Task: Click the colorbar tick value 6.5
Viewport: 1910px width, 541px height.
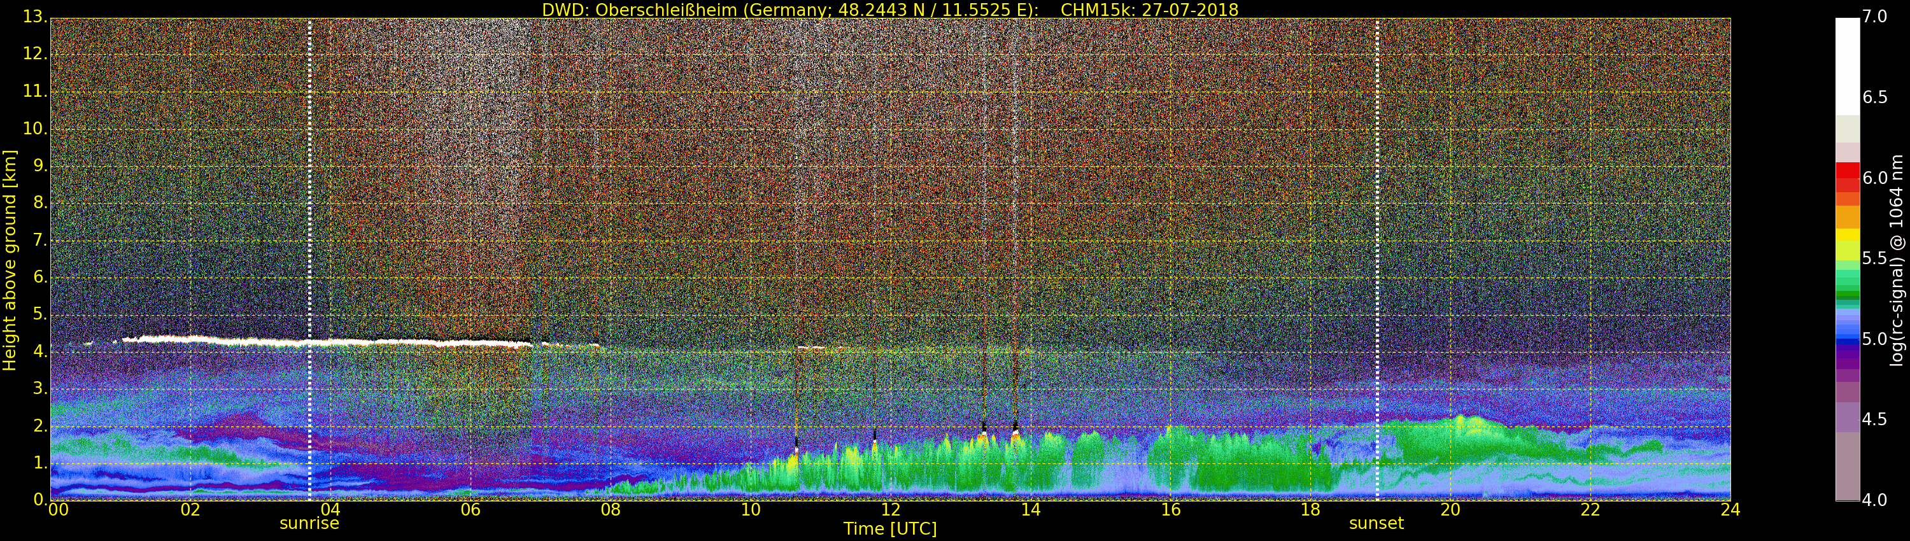Action: click(x=1874, y=98)
